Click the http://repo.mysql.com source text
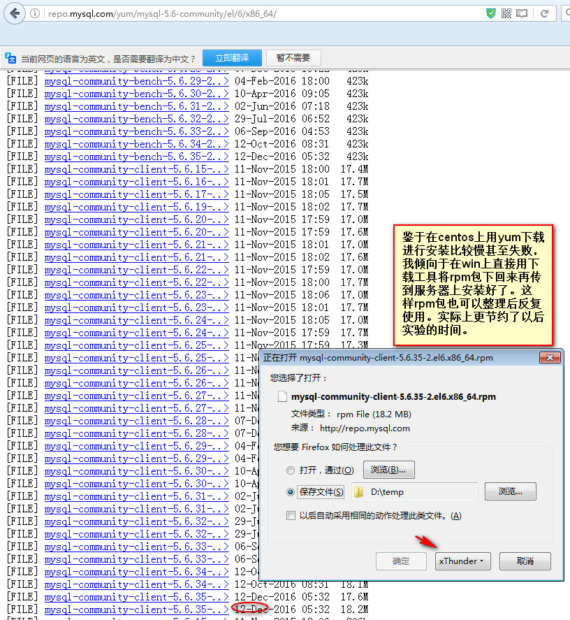Viewport: 570px width, 620px height. 365,428
